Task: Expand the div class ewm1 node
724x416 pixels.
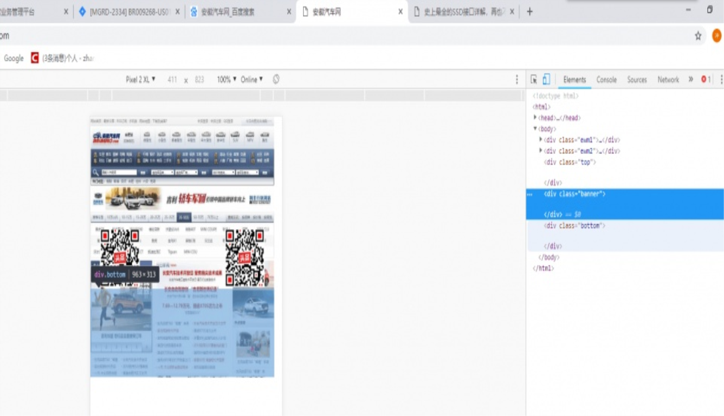Action: (541, 140)
